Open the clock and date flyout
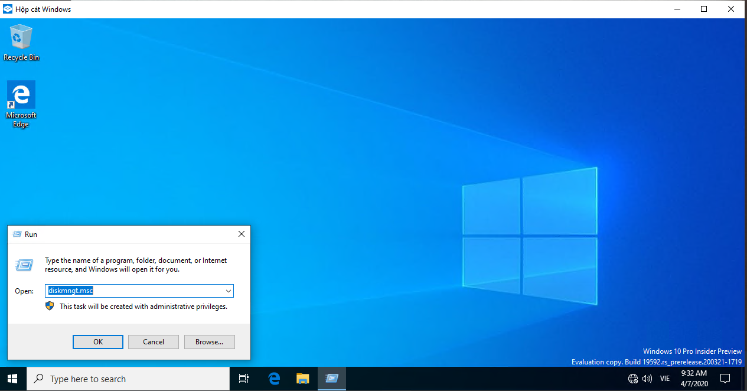Image resolution: width=747 pixels, height=391 pixels. tap(694, 379)
